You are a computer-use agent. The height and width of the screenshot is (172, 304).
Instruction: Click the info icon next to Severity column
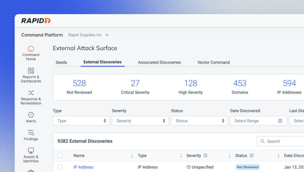point(205,156)
